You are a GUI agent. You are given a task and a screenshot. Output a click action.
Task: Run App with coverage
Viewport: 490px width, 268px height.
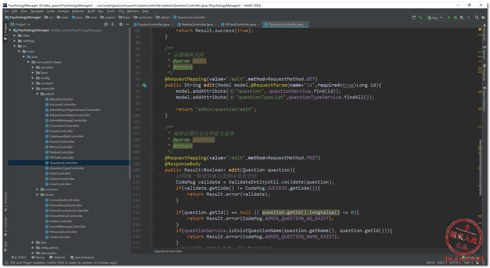(462, 17)
